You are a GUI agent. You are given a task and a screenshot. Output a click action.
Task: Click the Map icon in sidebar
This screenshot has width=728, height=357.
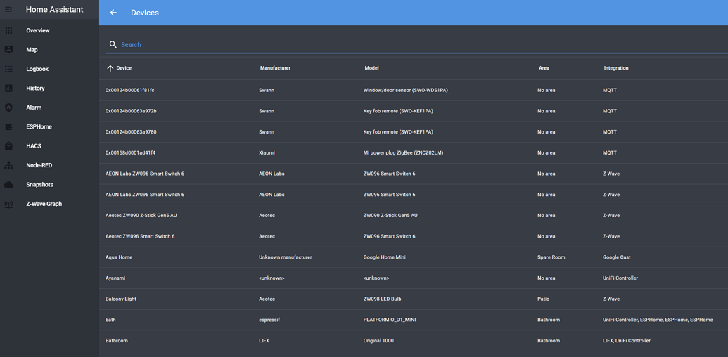pos(8,50)
